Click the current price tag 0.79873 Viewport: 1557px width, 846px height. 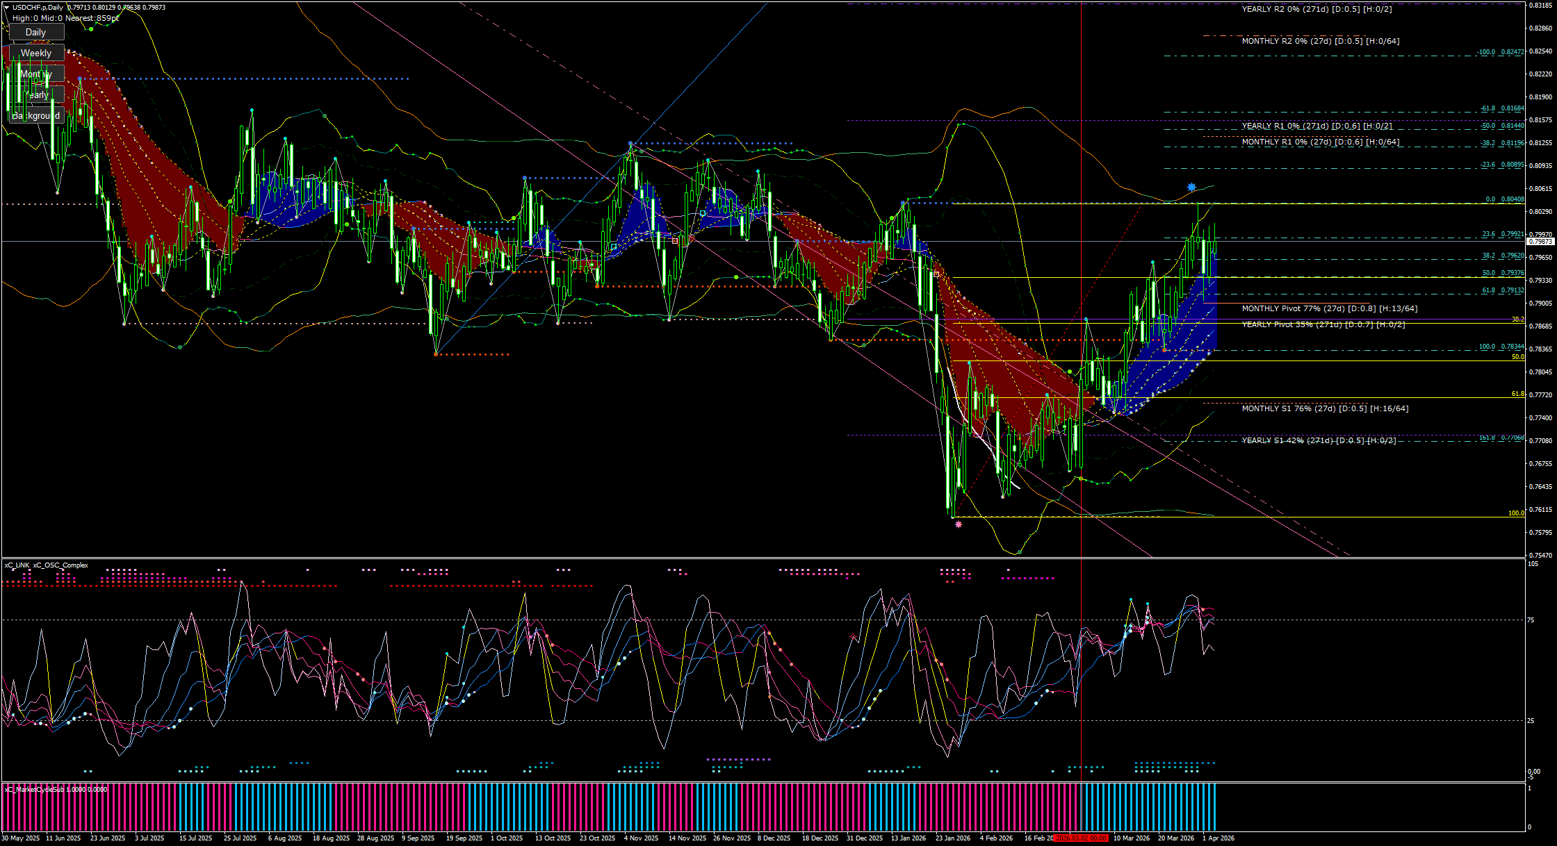[x=1540, y=242]
